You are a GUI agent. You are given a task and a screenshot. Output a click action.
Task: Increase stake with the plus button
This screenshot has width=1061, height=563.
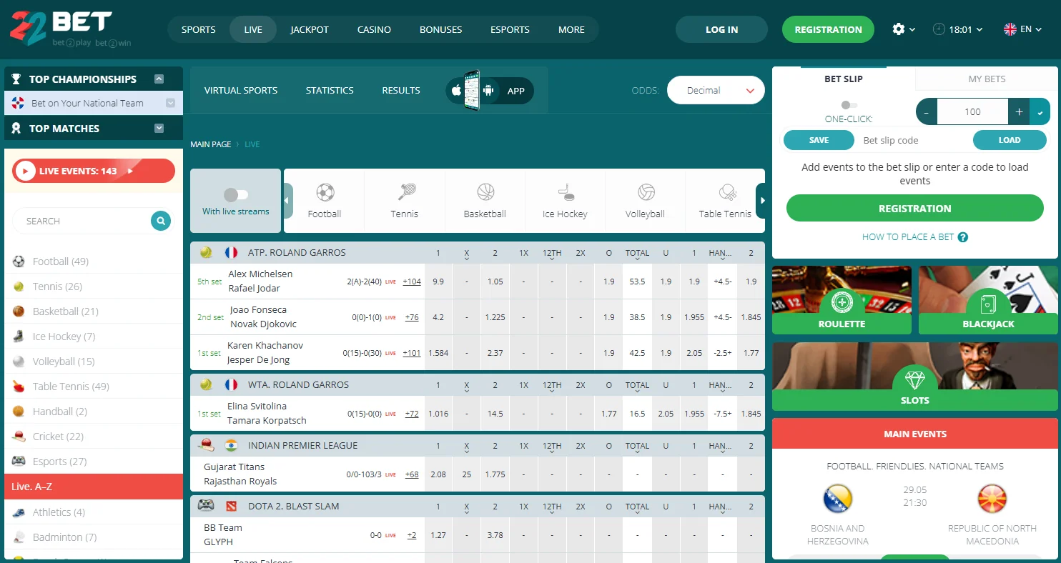(1019, 112)
